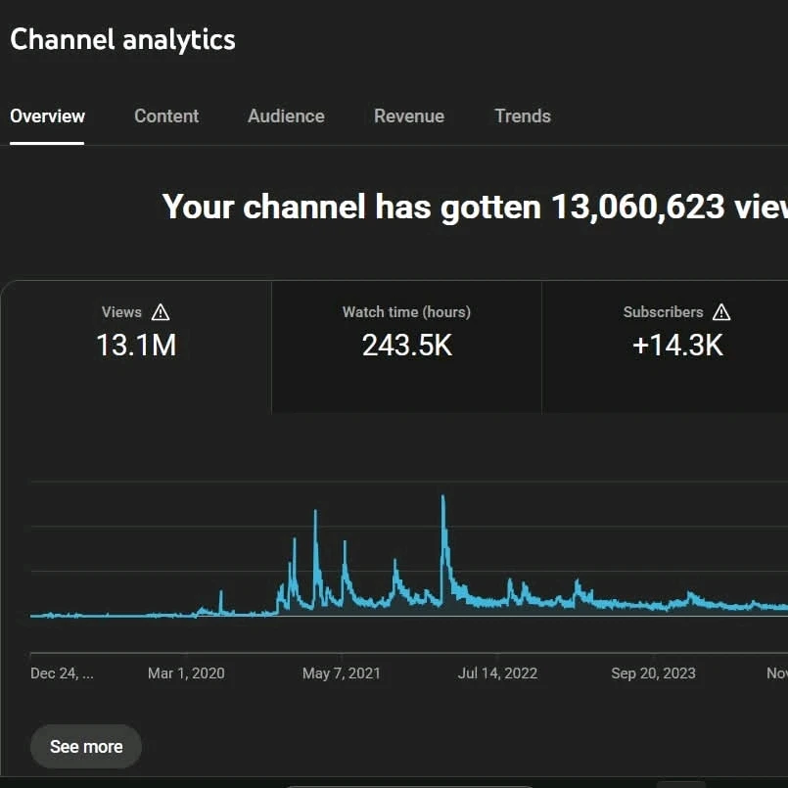Click the tallest spike on the views chart

coord(443,501)
